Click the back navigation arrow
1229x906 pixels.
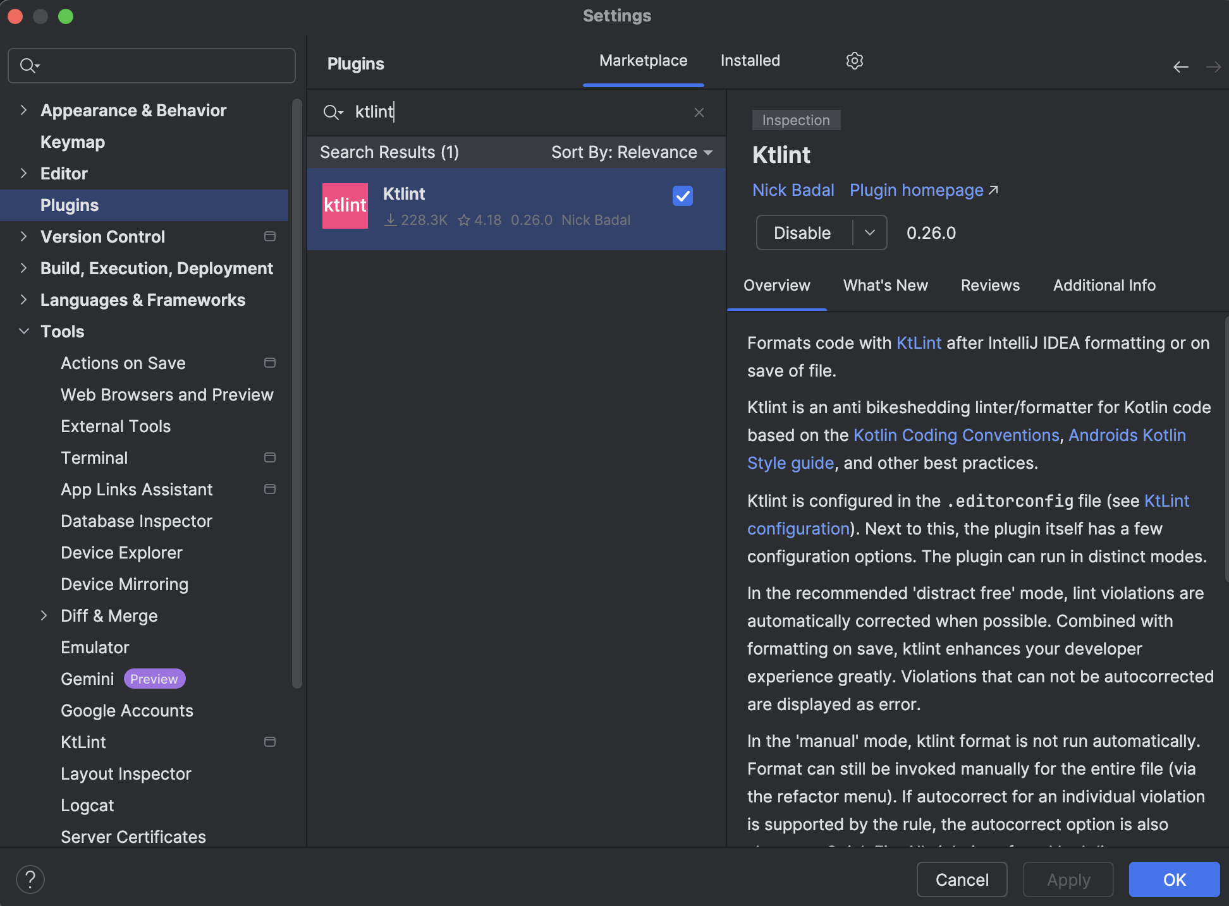pos(1180,67)
